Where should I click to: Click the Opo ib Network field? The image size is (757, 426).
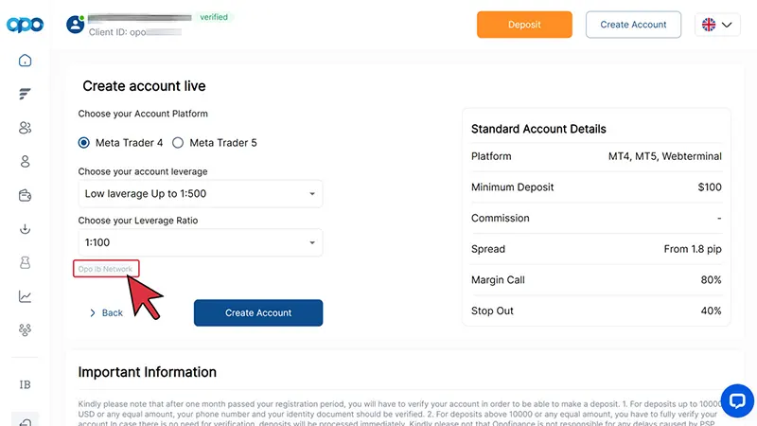(106, 269)
